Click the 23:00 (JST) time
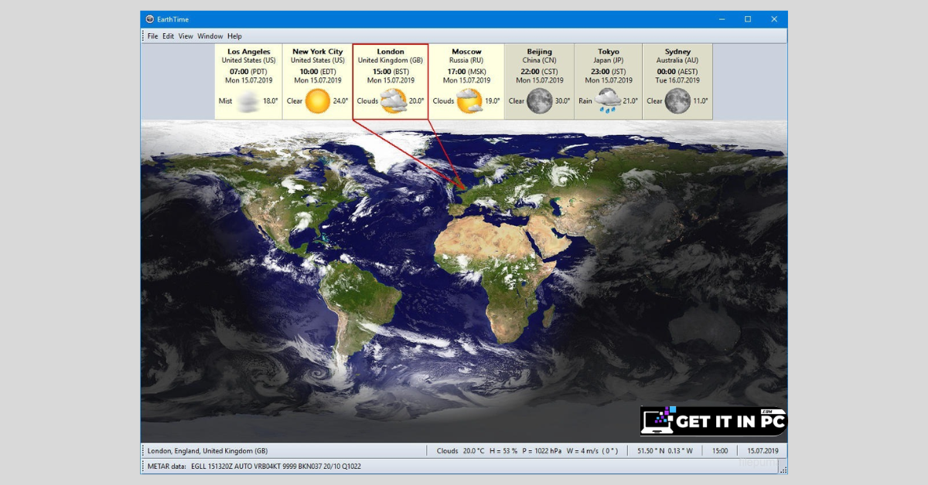The height and width of the screenshot is (485, 928). point(608,71)
